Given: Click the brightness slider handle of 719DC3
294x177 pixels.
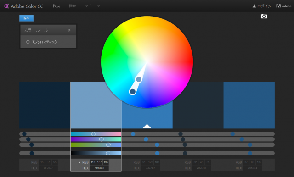Looking at the screenshot, I should (108, 153).
